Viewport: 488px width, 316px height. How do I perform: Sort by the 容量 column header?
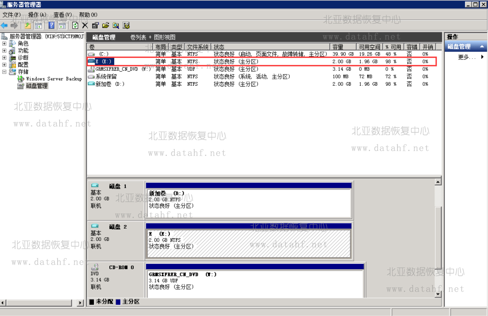click(x=343, y=47)
